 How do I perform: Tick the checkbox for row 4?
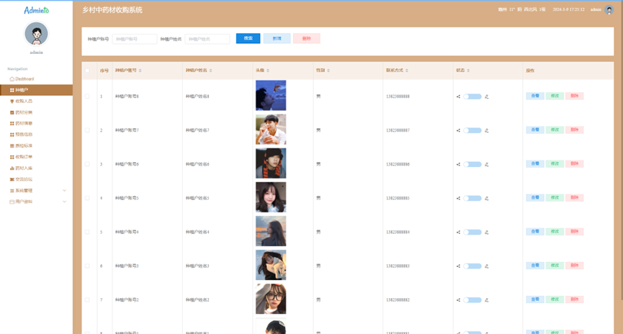click(x=87, y=198)
